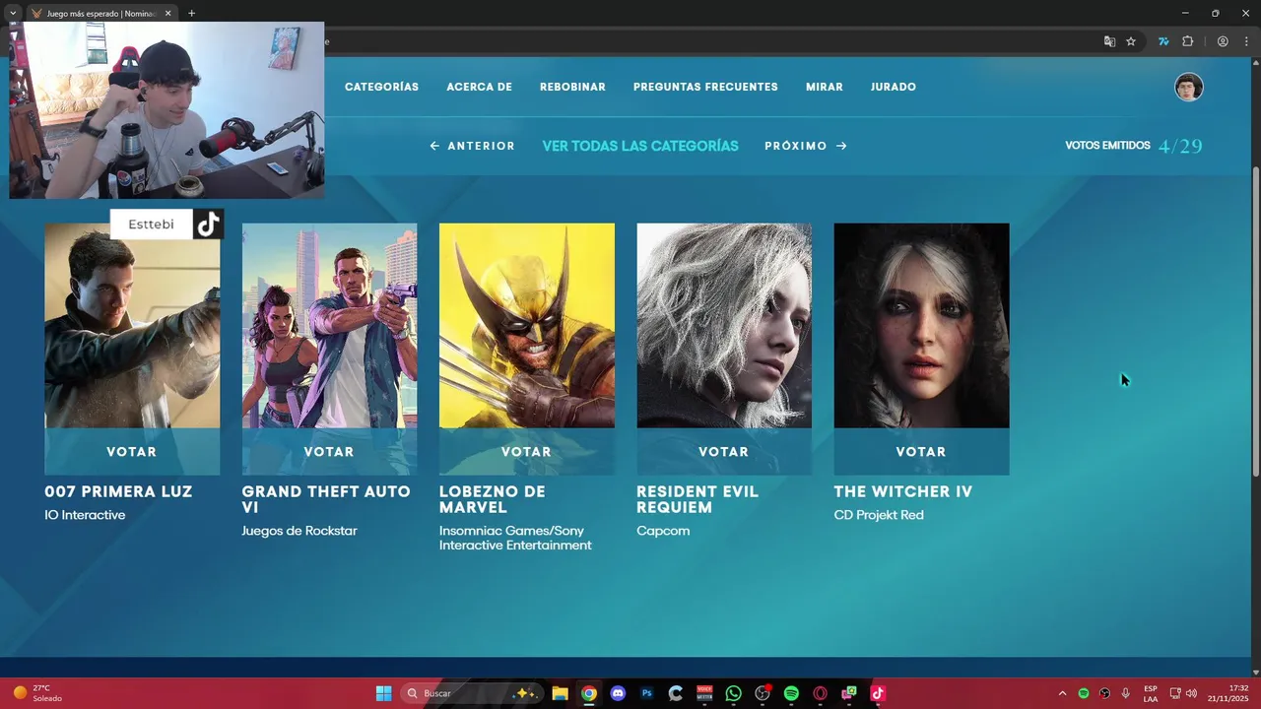Image resolution: width=1261 pixels, height=709 pixels.
Task: Open the ESP LAA language selector
Action: (x=1151, y=693)
